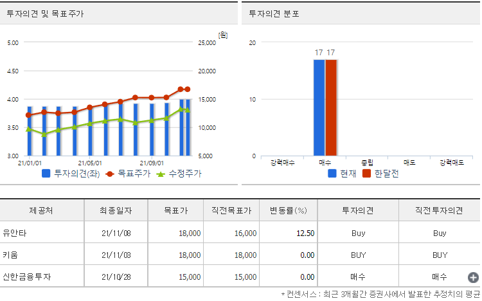Click the date 21/11/08
Viewport: 482px width, 301px height.
click(116, 233)
